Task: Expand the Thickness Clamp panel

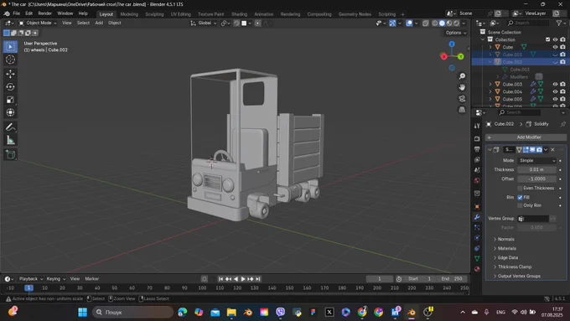Action: (x=515, y=267)
